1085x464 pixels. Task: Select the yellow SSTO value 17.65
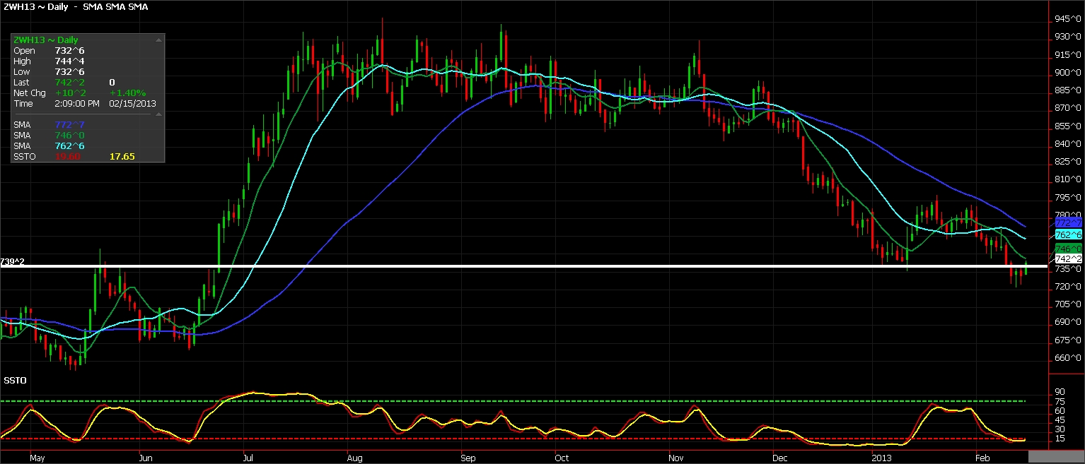pos(122,157)
